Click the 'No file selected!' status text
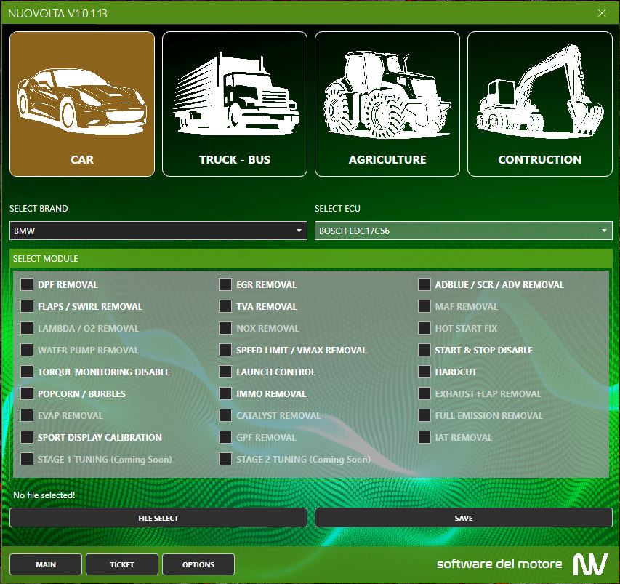This screenshot has height=584, width=620. click(x=44, y=495)
